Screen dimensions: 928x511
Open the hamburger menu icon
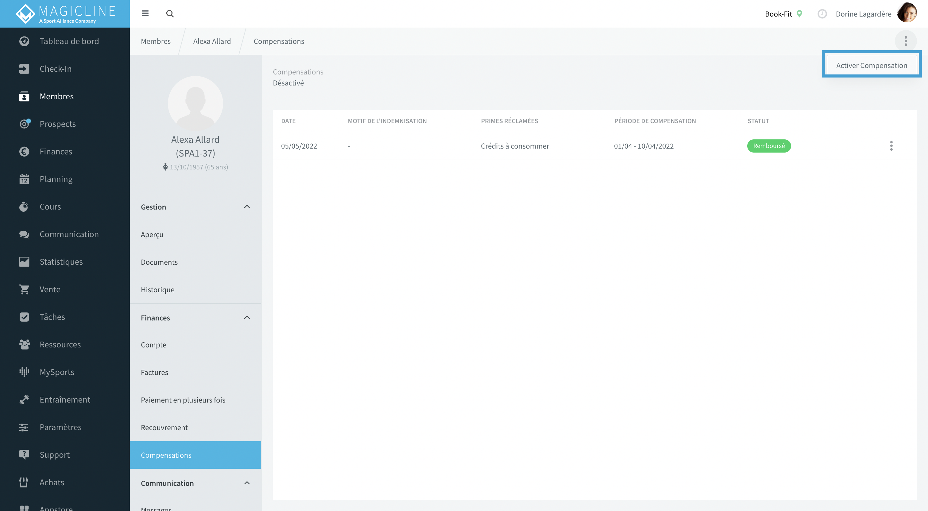click(x=145, y=14)
